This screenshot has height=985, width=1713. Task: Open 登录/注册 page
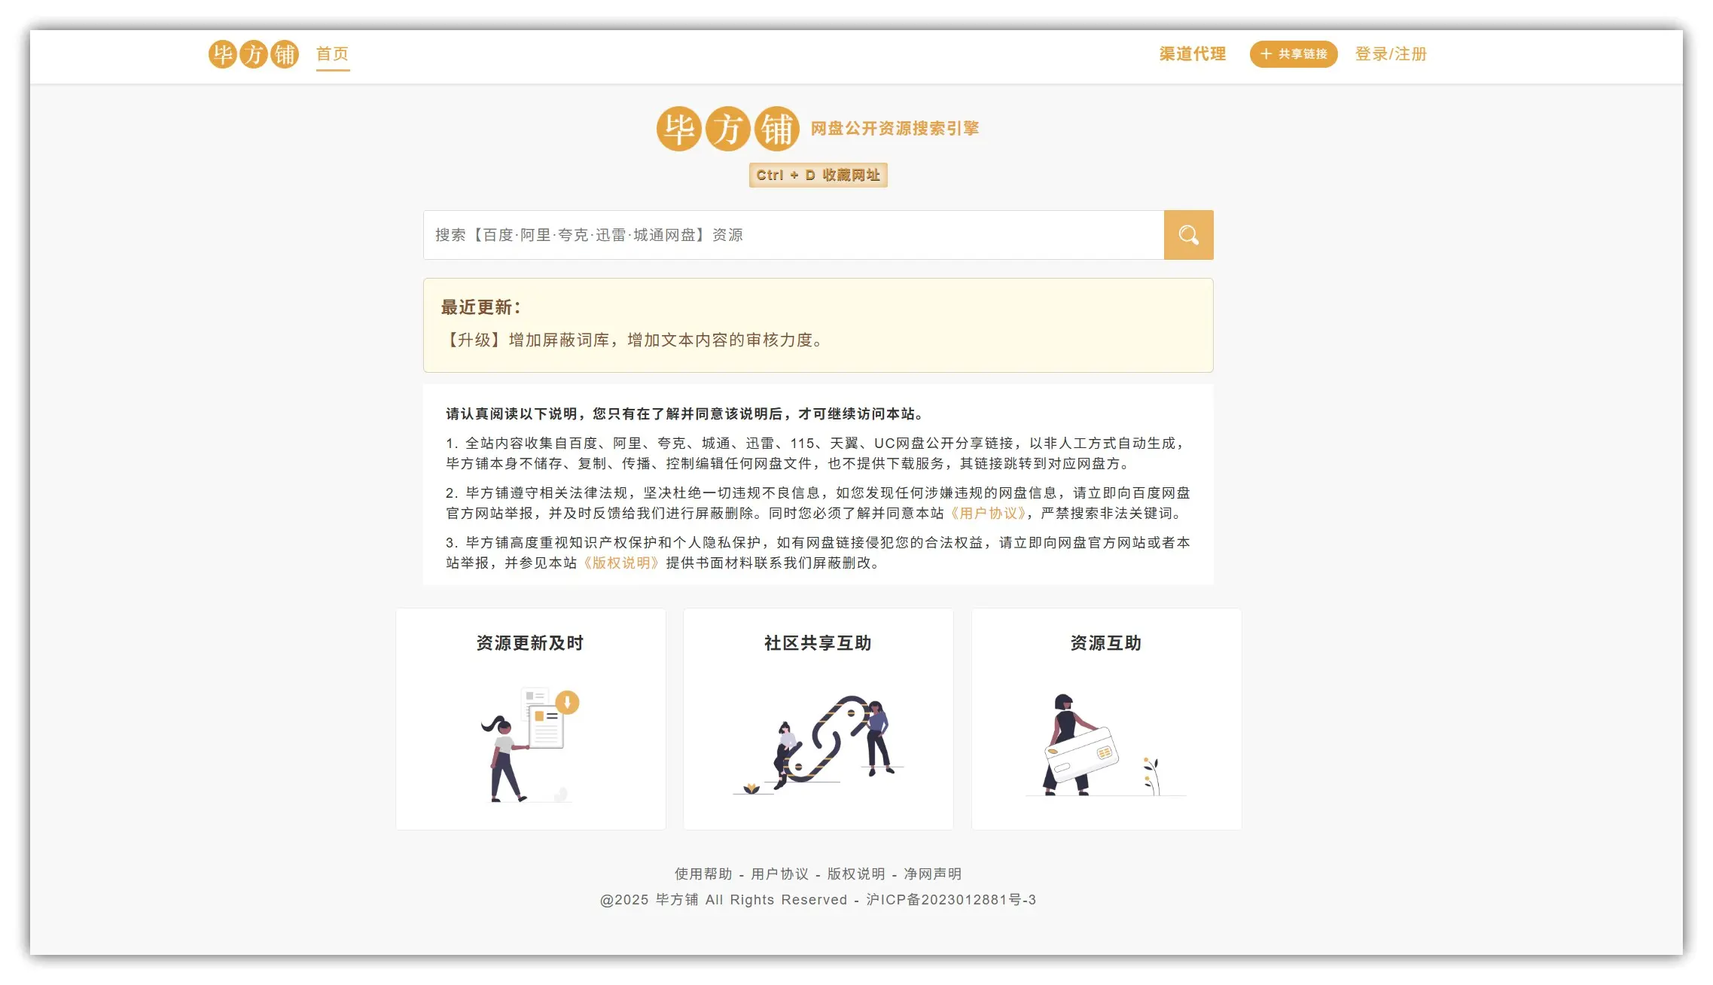1391,54
